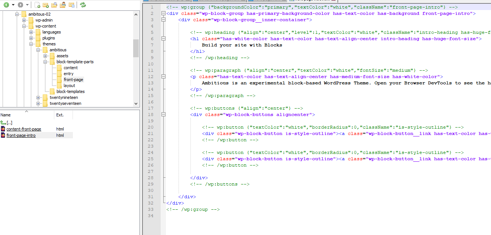Toggle code fold on line 2
491x235 pixels.
pos(163,14)
